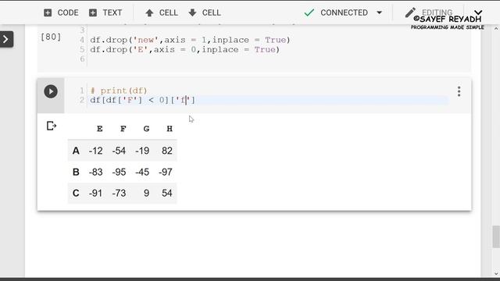Click inside code line df[df['F'] < 0]
This screenshot has width=500, height=281.
[x=142, y=100]
